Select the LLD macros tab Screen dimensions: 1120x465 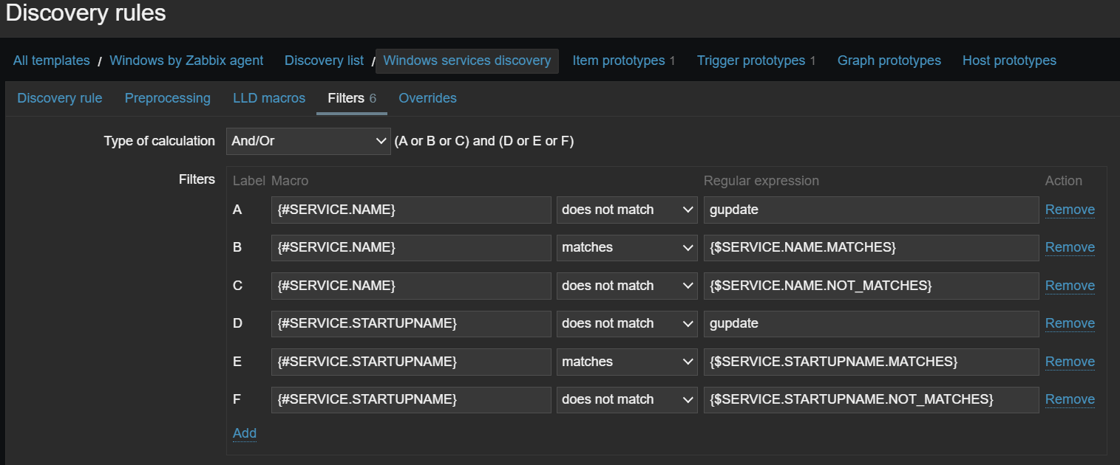point(269,98)
